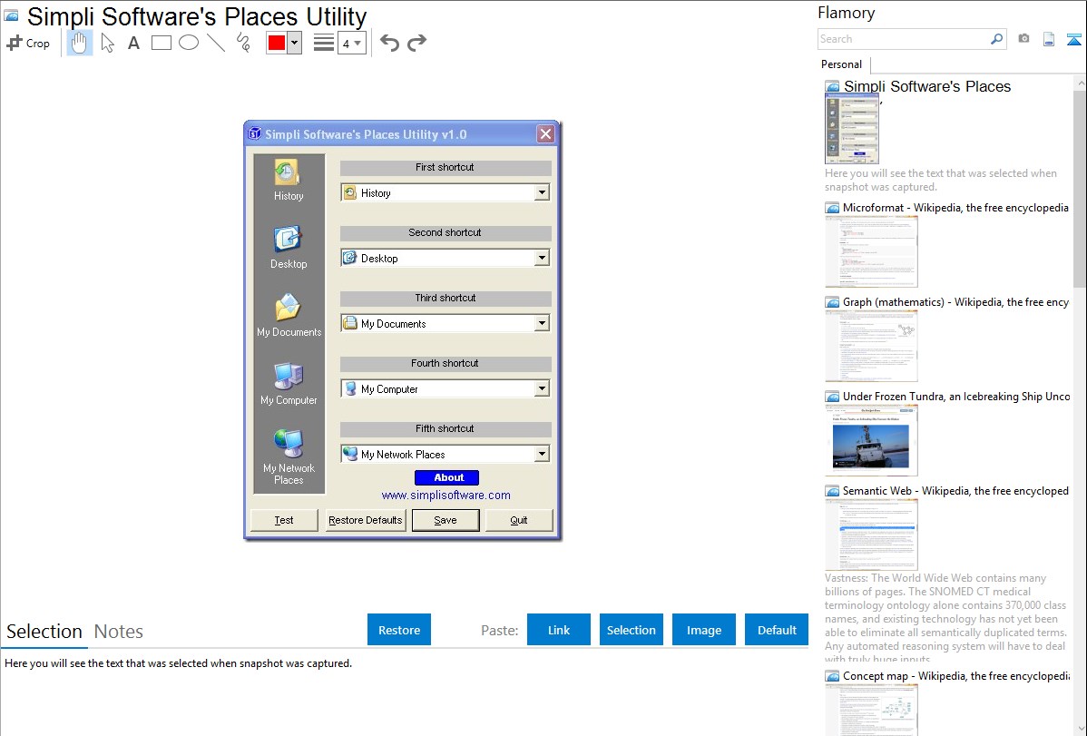
Task: Click the red color swatch
Action: pos(277,43)
